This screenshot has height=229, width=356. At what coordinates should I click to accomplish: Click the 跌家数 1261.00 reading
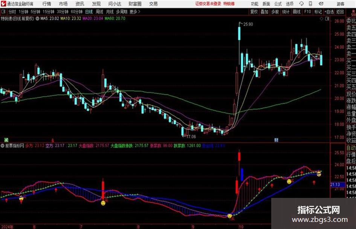(187, 146)
